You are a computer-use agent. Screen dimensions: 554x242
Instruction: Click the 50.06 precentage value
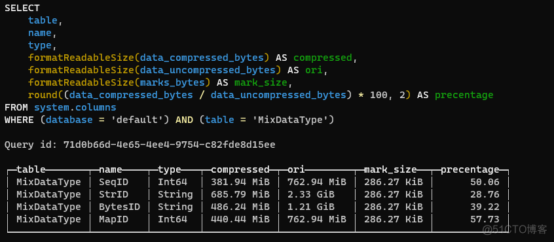pos(485,182)
